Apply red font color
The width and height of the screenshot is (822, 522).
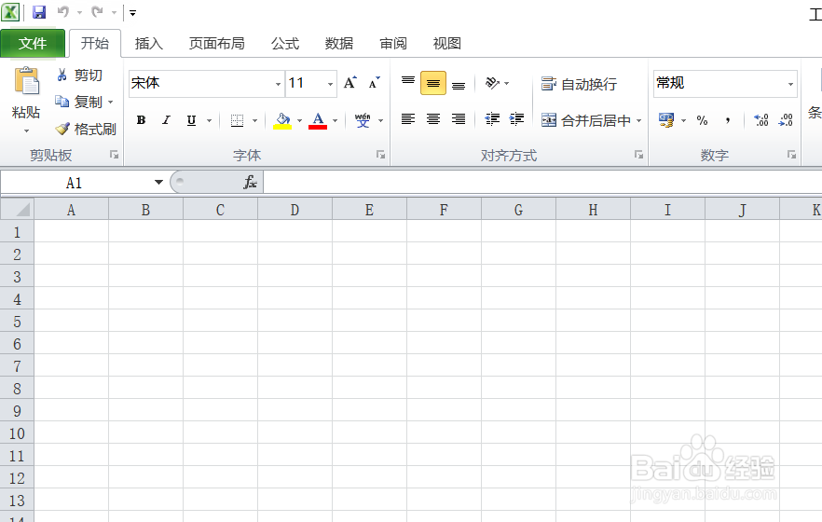318,120
